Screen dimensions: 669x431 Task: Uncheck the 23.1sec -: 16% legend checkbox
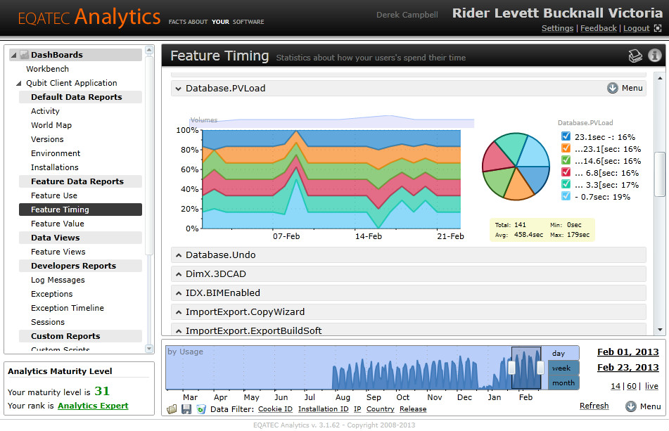[x=566, y=136]
